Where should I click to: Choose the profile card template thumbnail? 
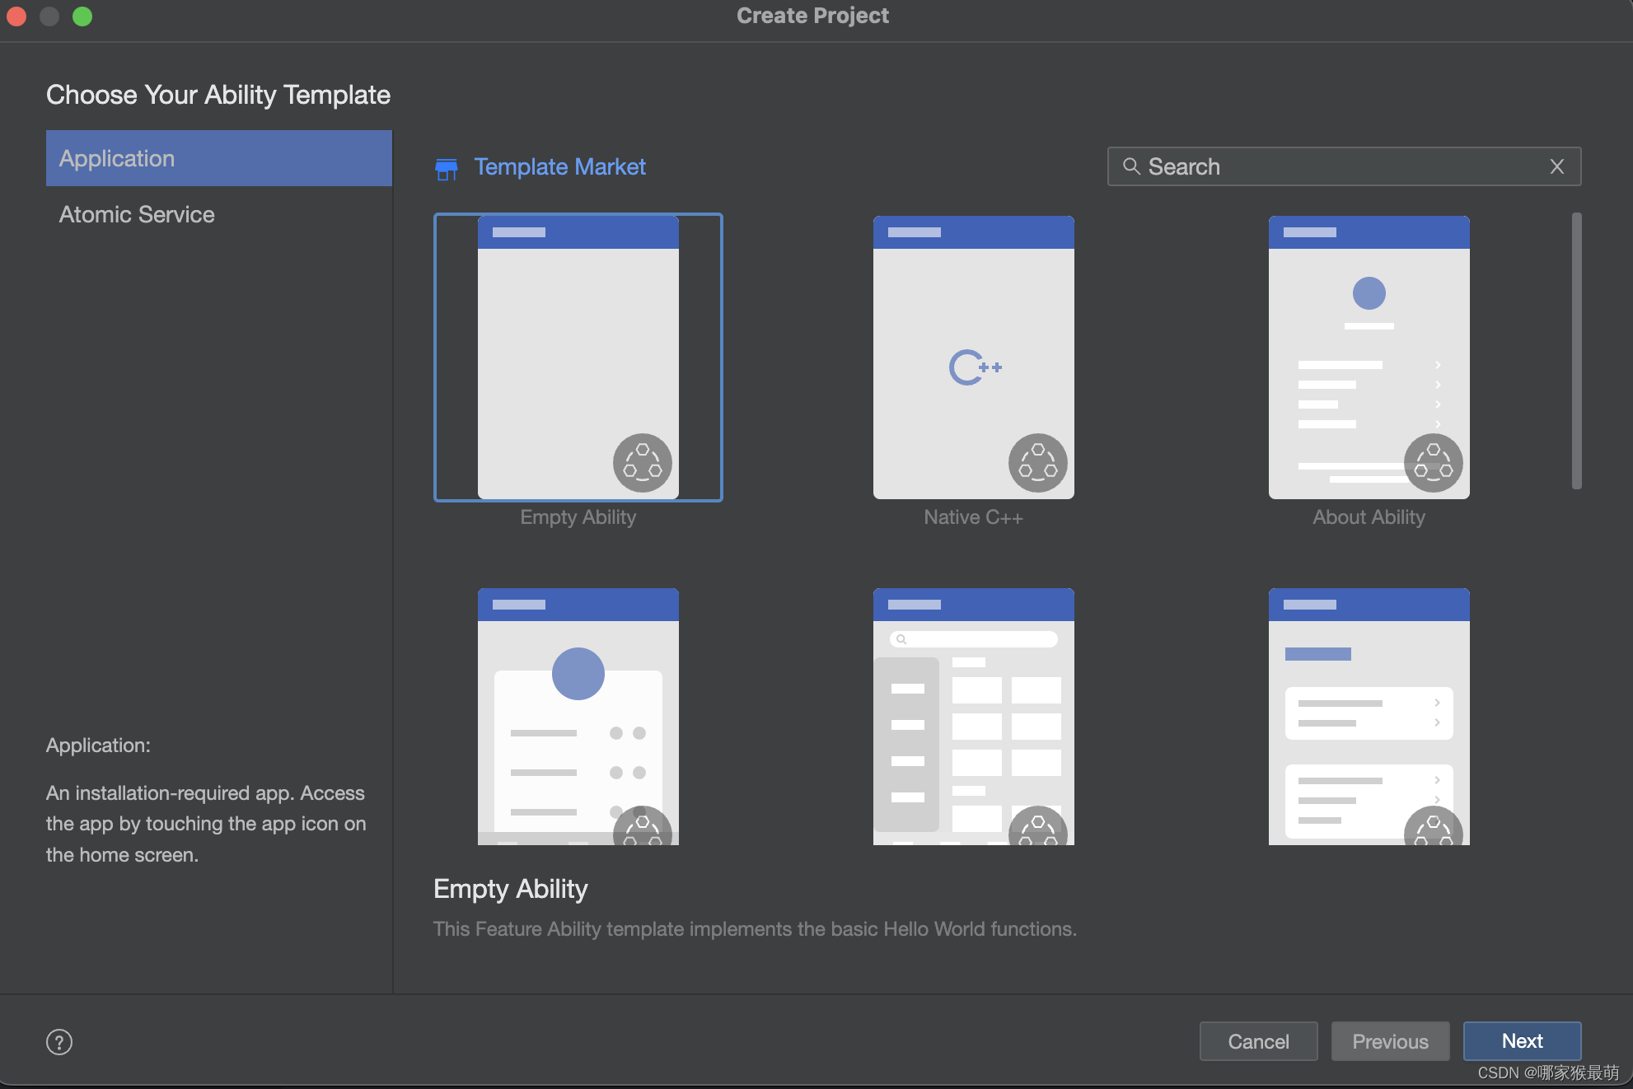pyautogui.click(x=578, y=716)
